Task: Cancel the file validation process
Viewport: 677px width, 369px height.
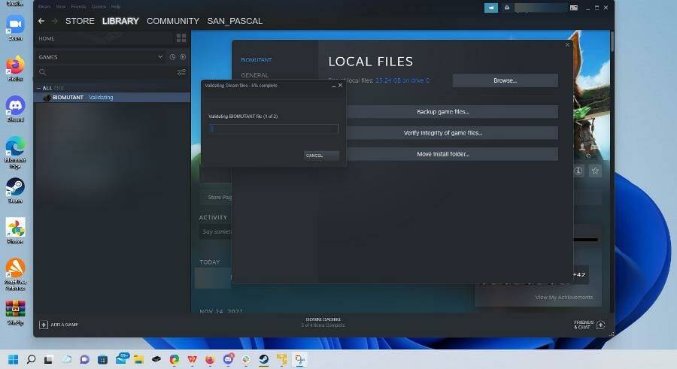Action: 321,156
